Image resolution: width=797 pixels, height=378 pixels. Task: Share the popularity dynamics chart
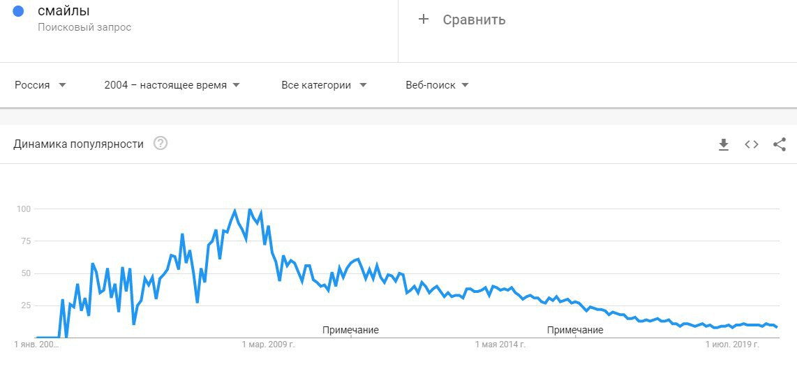pyautogui.click(x=780, y=144)
